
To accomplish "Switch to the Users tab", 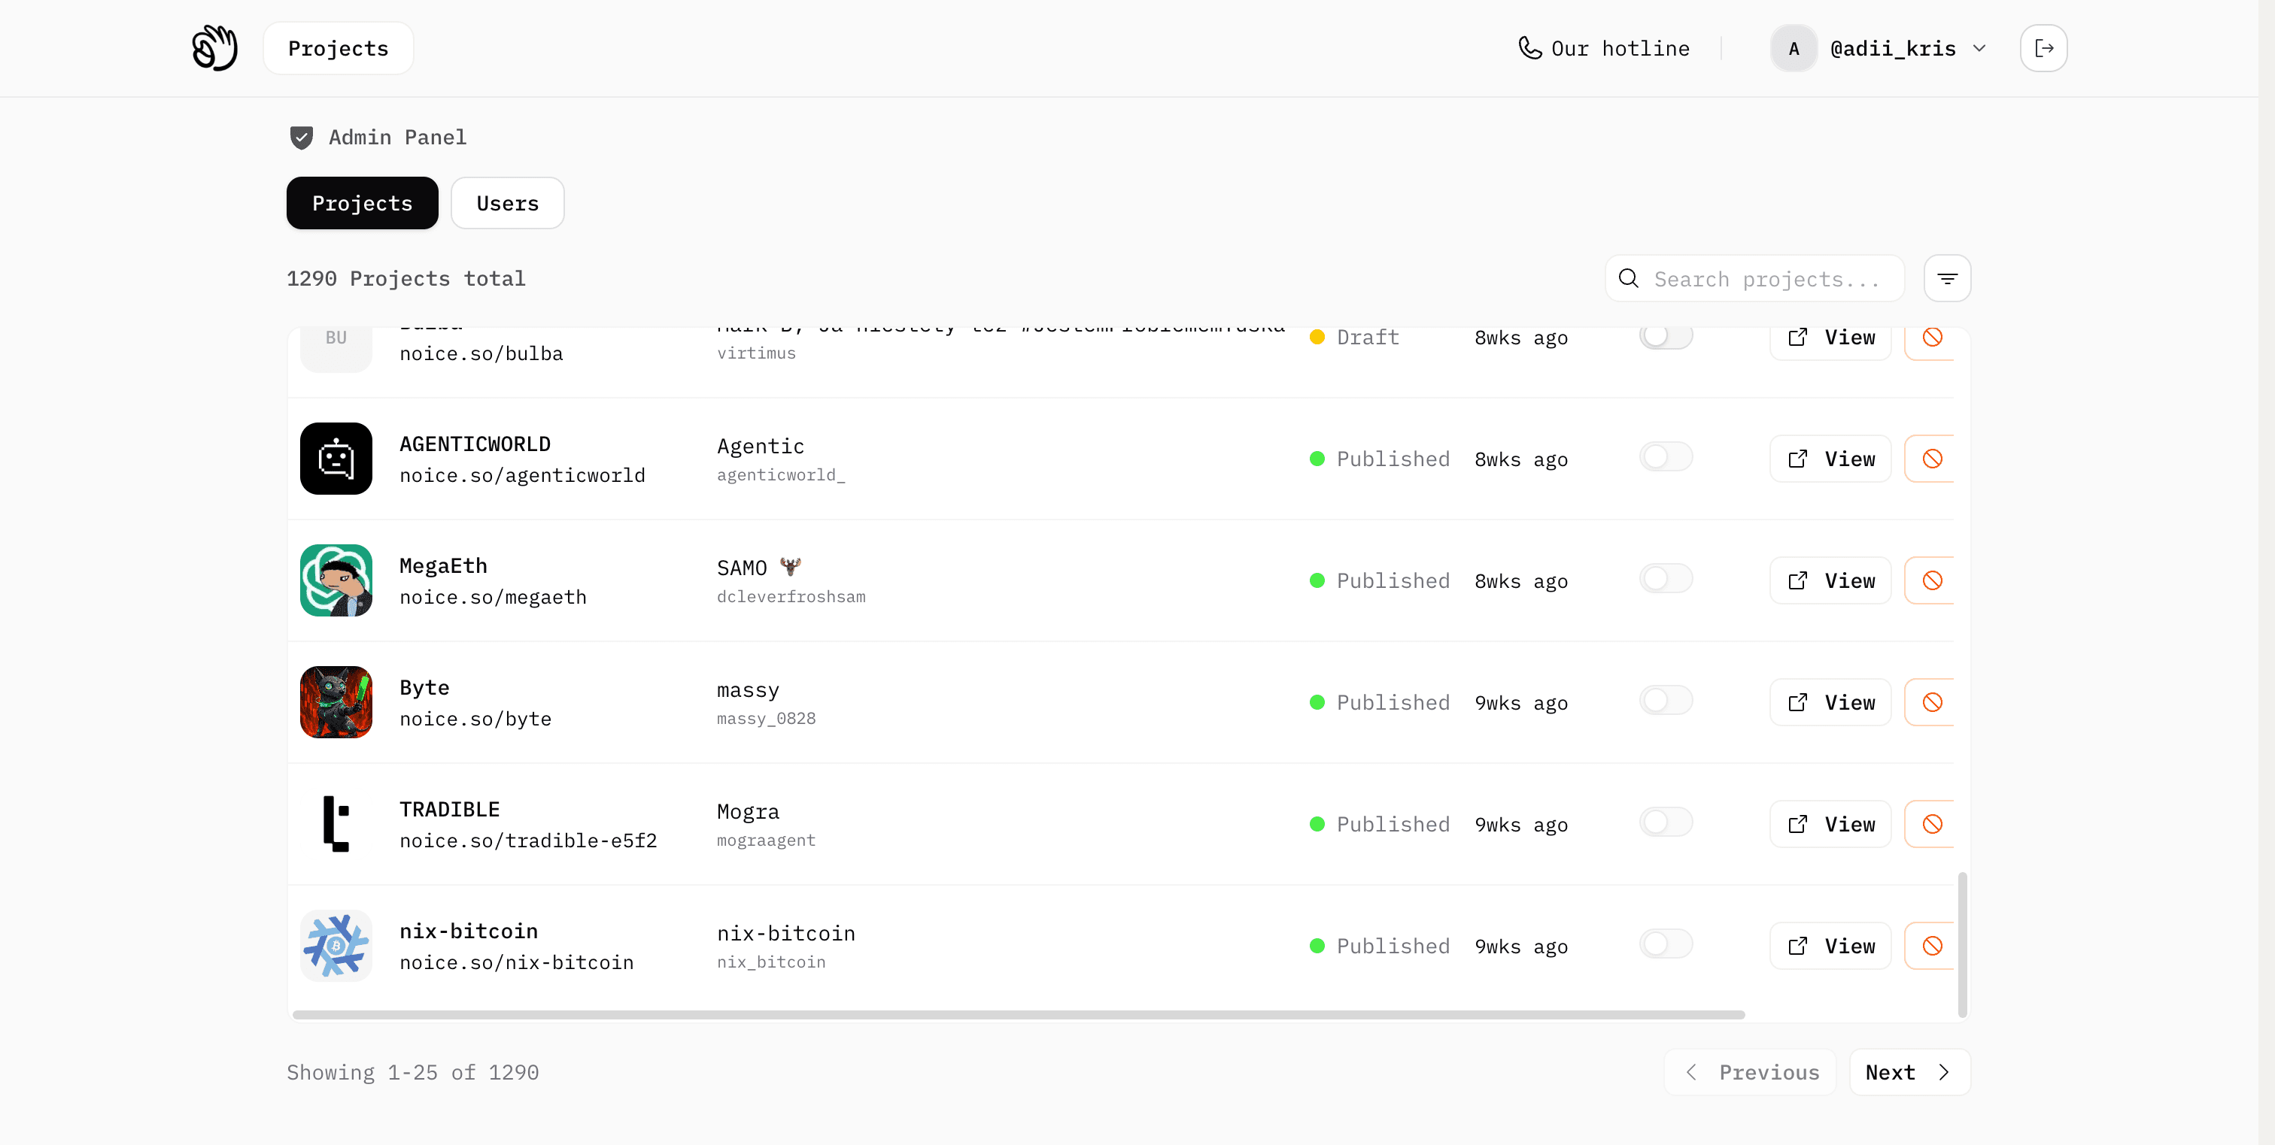I will pyautogui.click(x=507, y=203).
